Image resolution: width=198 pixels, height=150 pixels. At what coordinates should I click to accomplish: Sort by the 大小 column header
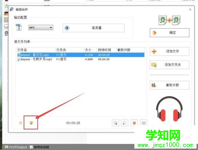click(90, 50)
